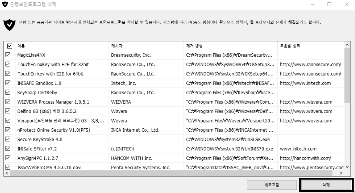Click the 제거 명령 column header
The image size is (355, 193).
(231, 46)
